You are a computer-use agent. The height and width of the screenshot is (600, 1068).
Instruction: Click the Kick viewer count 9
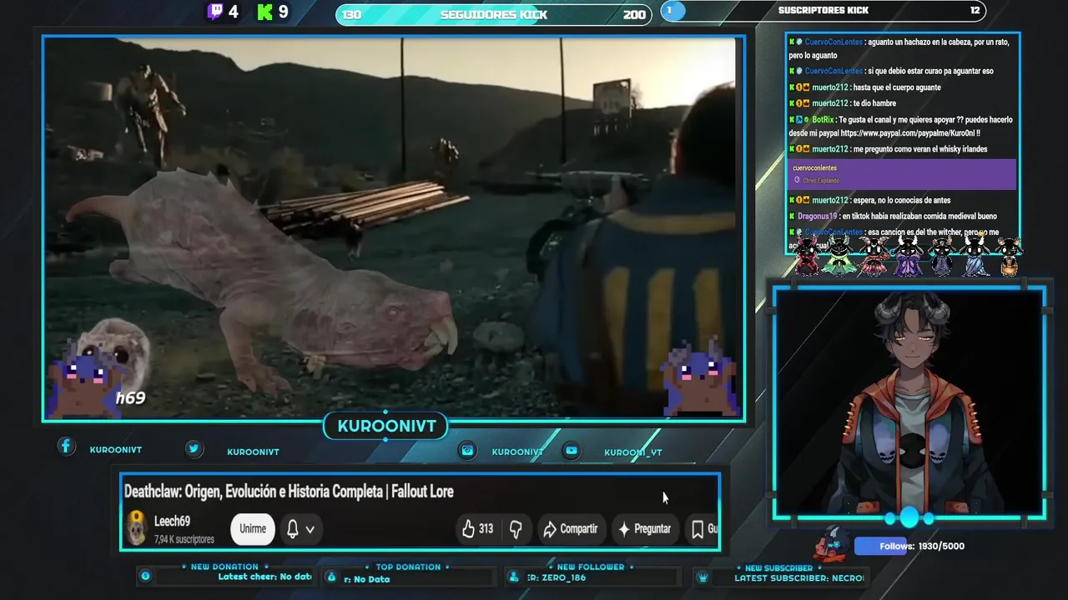click(284, 12)
